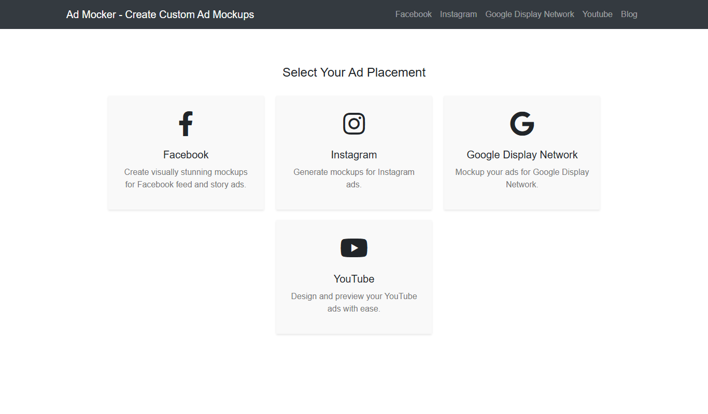Click the Ad Mocker site title
Screen dimensions: 708x414
click(160, 14)
